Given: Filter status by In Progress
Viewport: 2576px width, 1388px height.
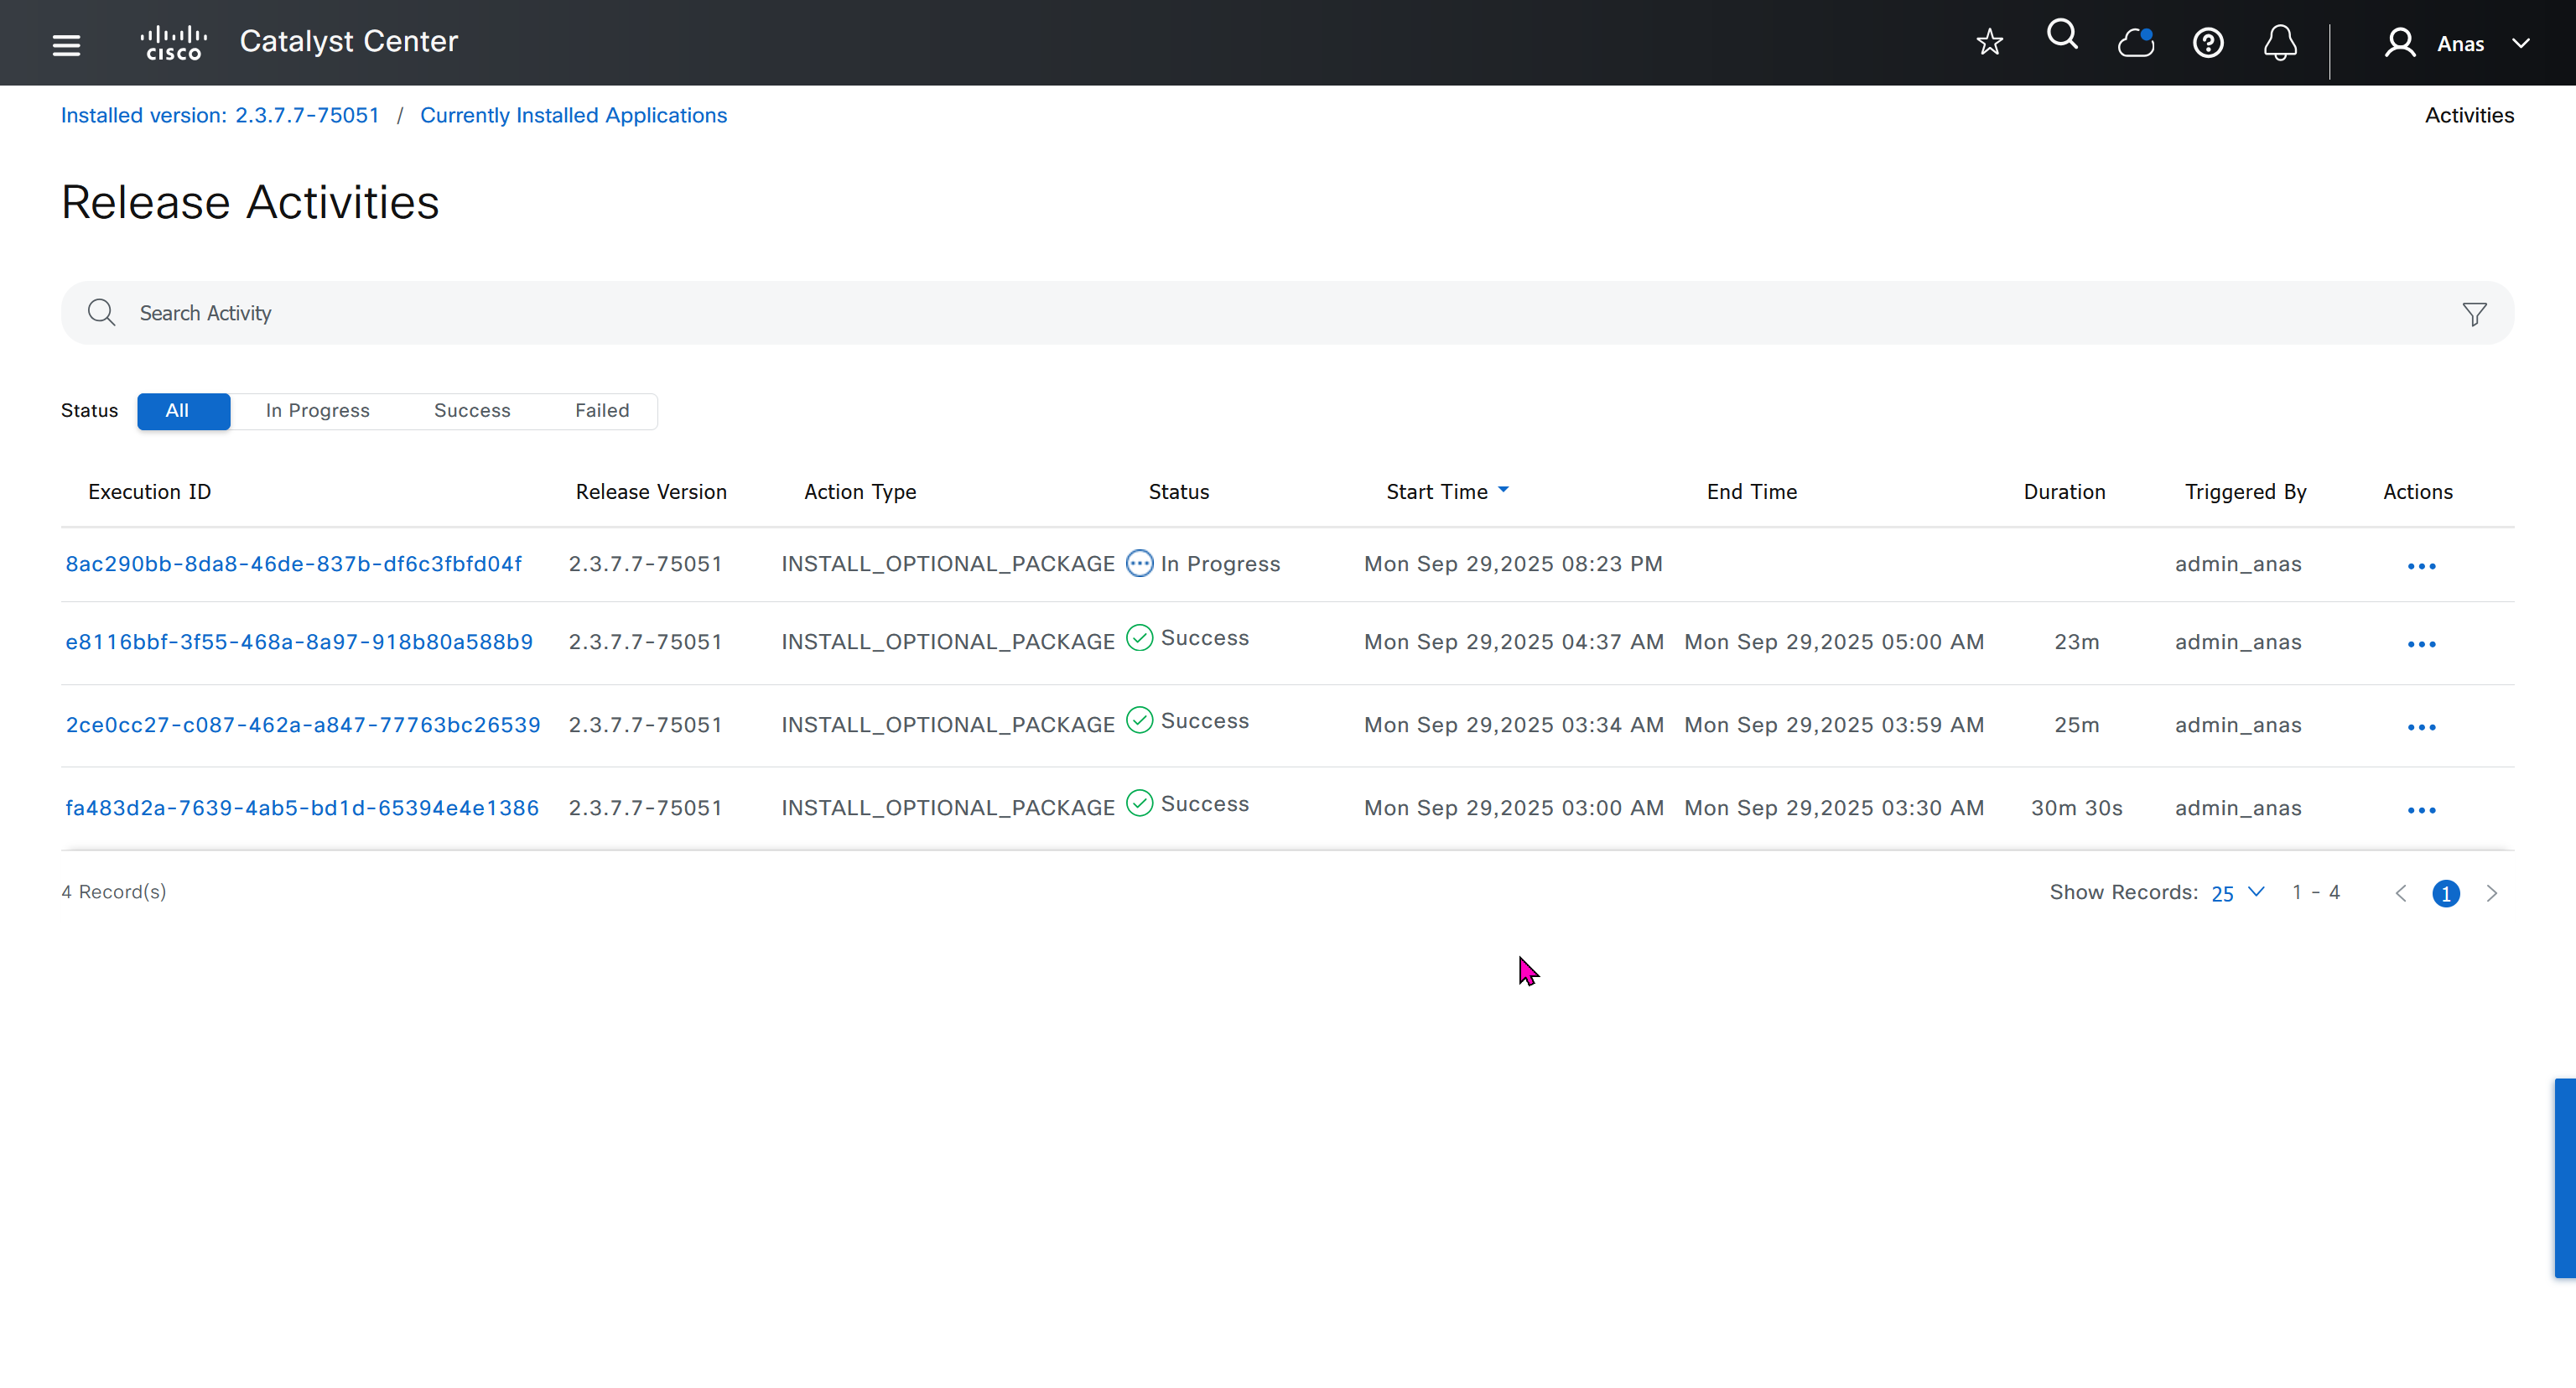Looking at the screenshot, I should 317,411.
